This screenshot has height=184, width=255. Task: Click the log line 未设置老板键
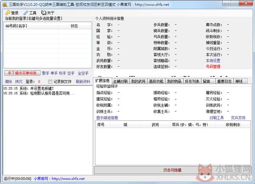pos(28,88)
